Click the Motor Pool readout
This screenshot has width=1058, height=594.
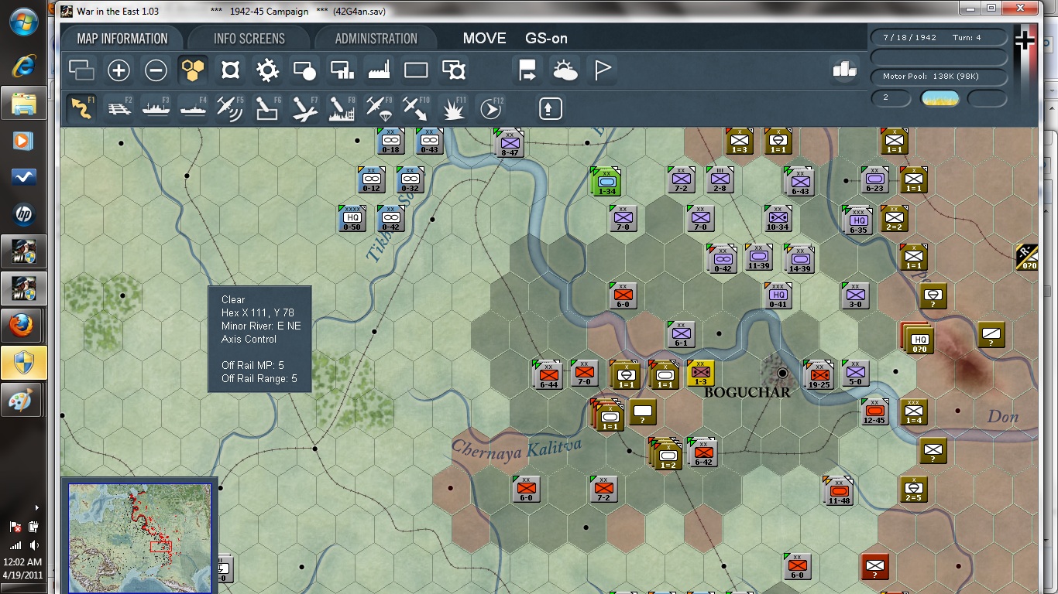tap(939, 77)
